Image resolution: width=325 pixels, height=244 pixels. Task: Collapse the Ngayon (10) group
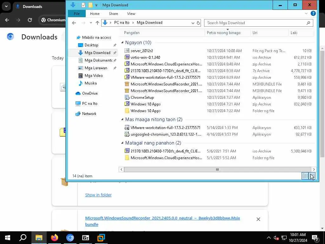pyautogui.click(x=122, y=43)
